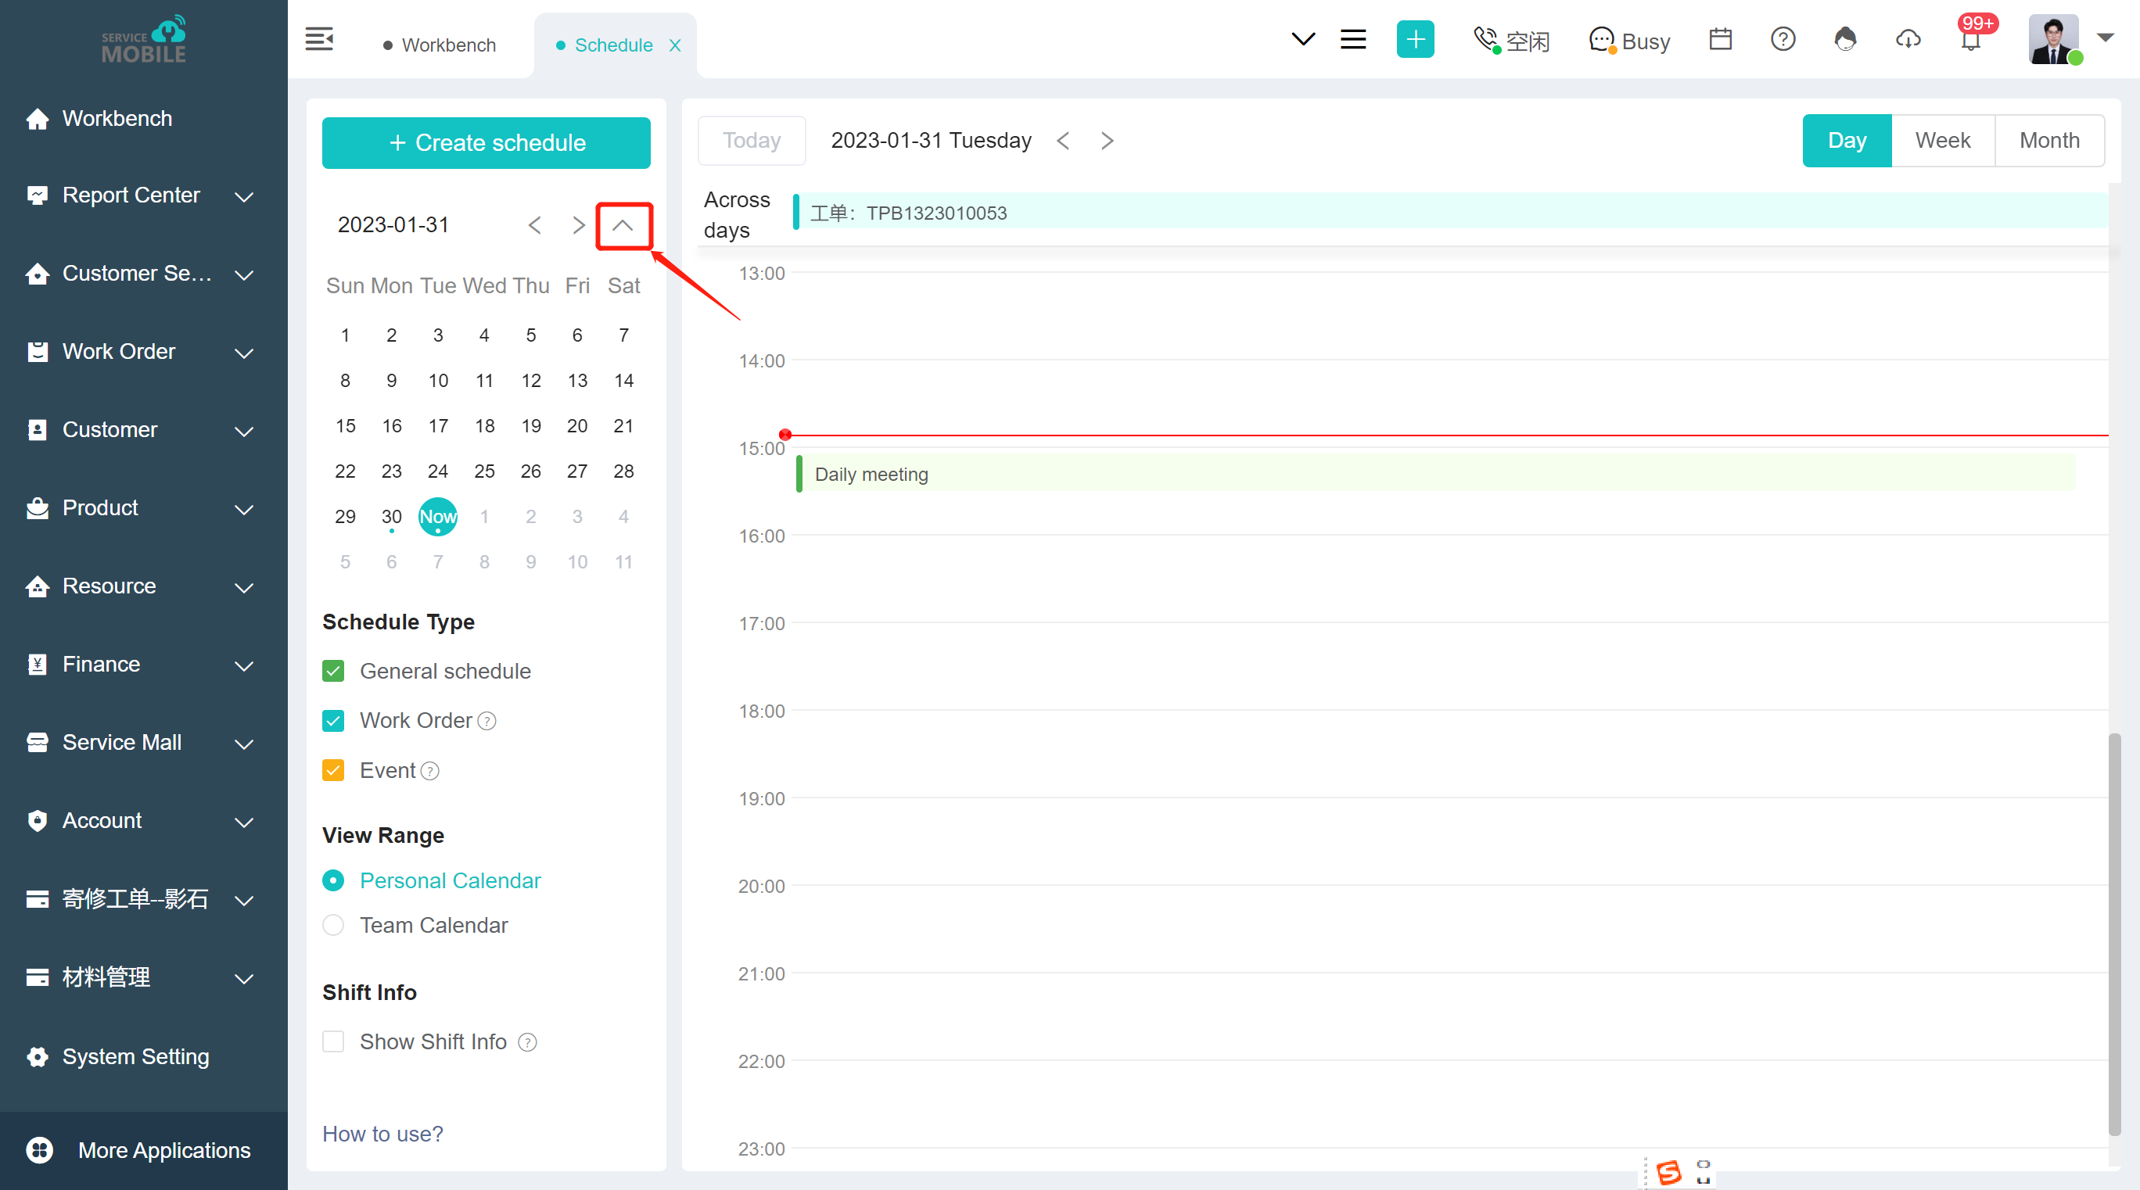
Task: Click the Service Mobile logo
Action: pos(143,39)
